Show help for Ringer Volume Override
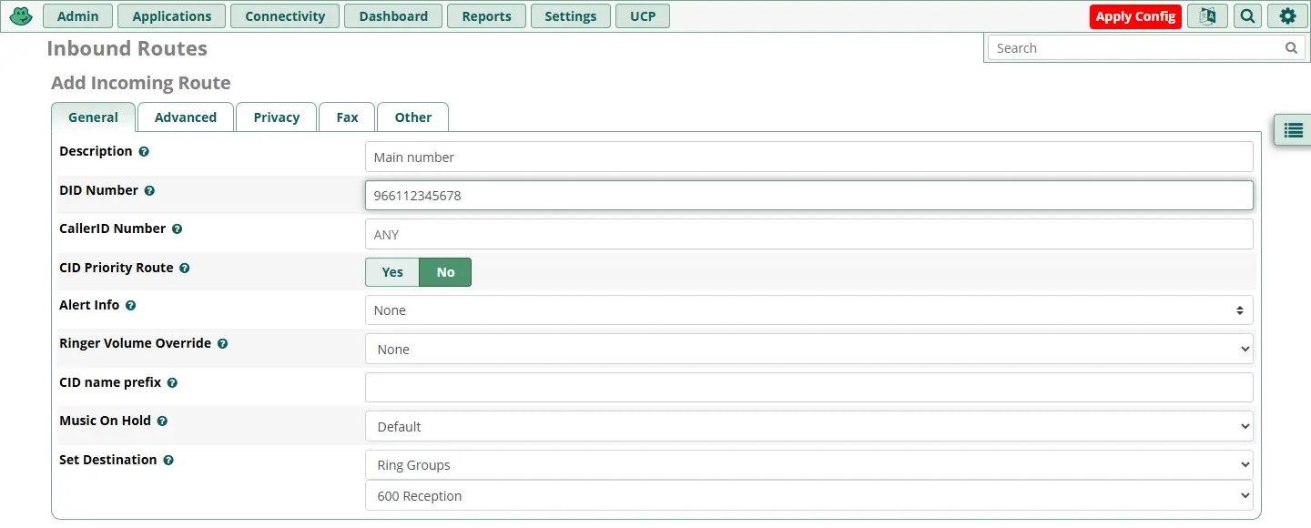The height and width of the screenshot is (528, 1311). pos(222,344)
